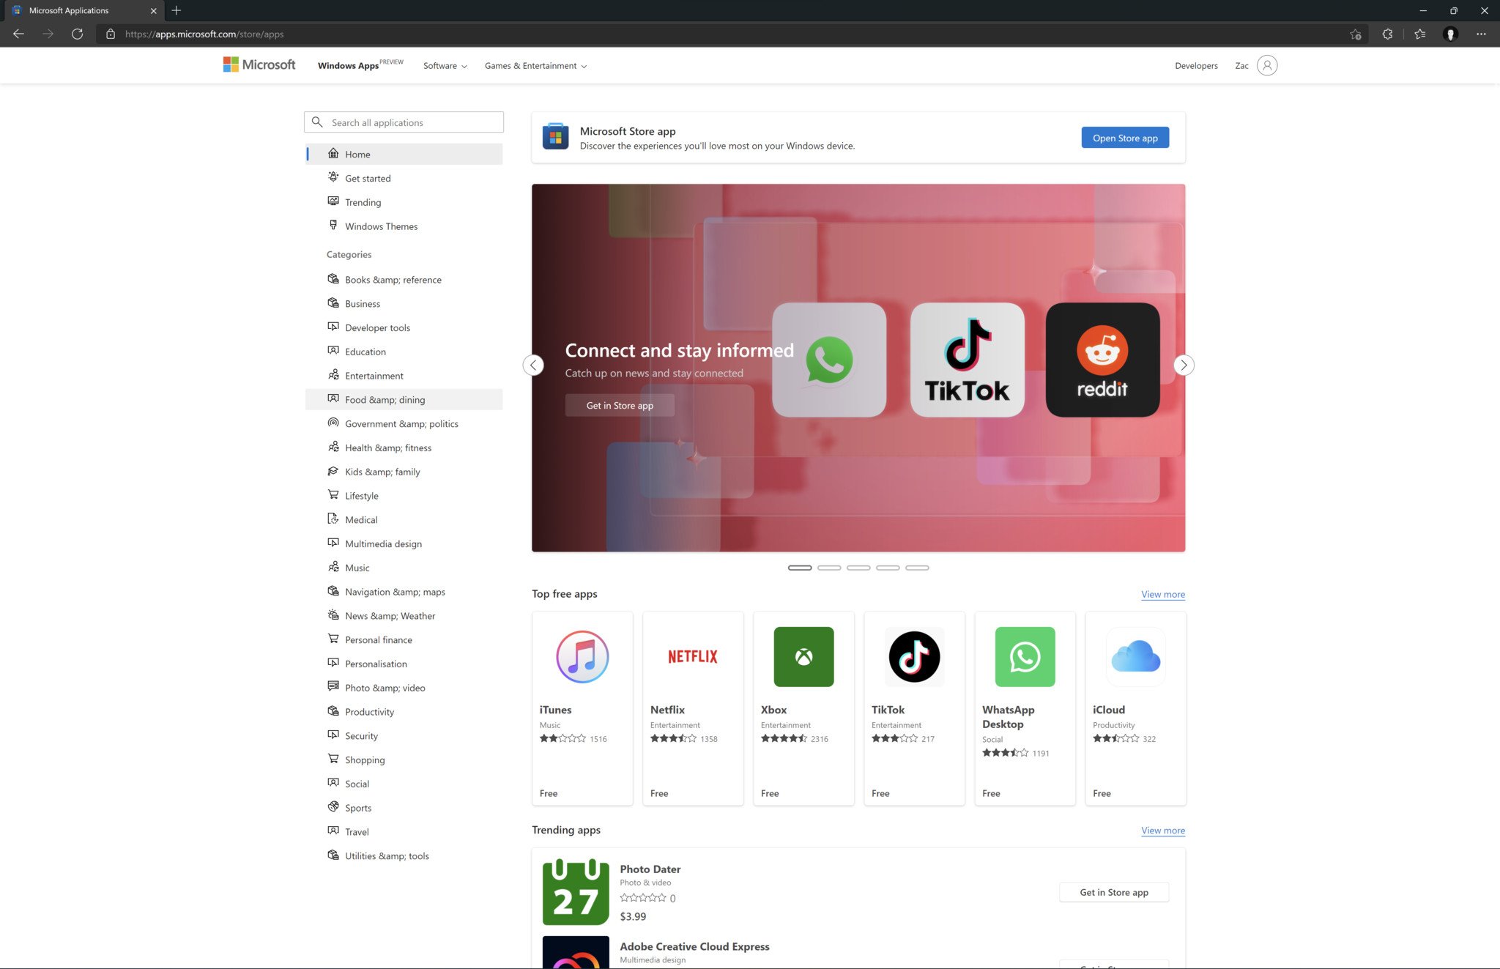Screen dimensions: 1500x969
Task: Click the TikTok app icon in top free apps
Action: [x=913, y=656]
